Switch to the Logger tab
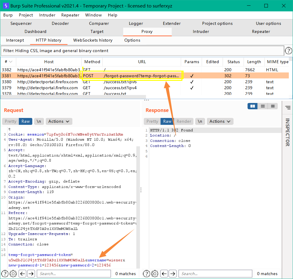The width and height of the screenshot is (293, 279). [x=136, y=23]
